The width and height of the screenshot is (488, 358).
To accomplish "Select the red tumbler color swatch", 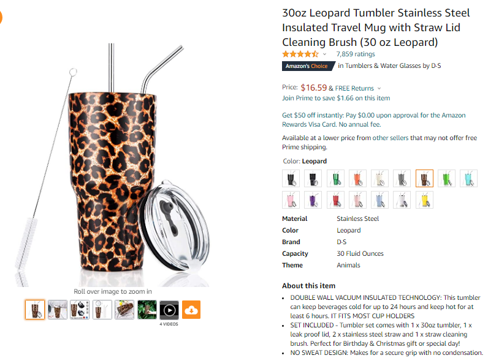I will (336, 200).
